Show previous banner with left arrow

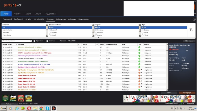coord(124,99)
